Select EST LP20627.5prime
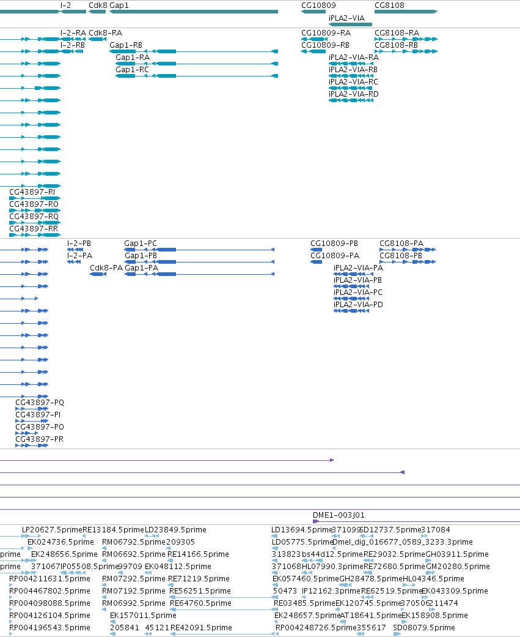The width and height of the screenshot is (520, 637). [51, 530]
